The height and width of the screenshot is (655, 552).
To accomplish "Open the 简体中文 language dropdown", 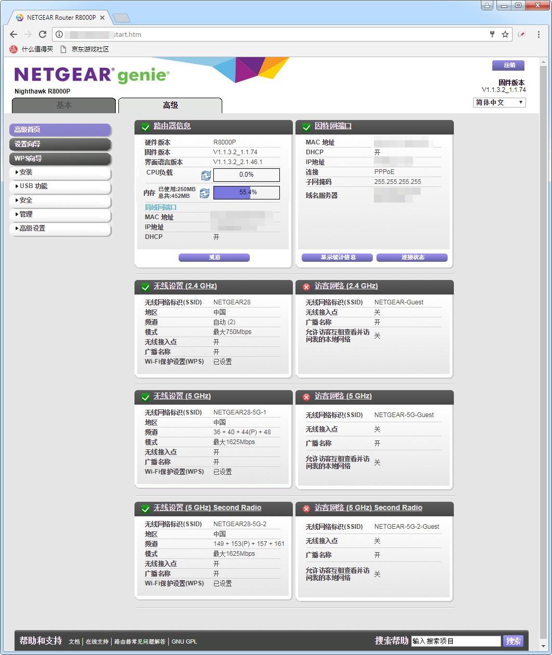I will [500, 102].
